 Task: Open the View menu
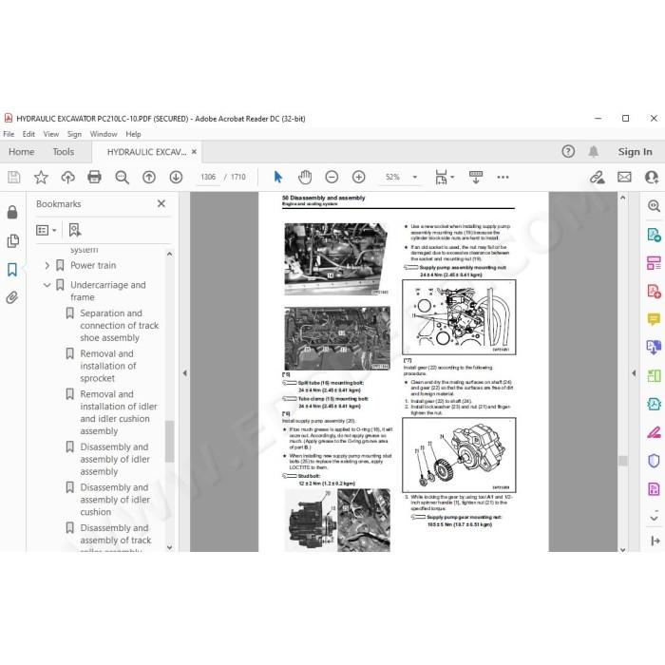(x=51, y=134)
